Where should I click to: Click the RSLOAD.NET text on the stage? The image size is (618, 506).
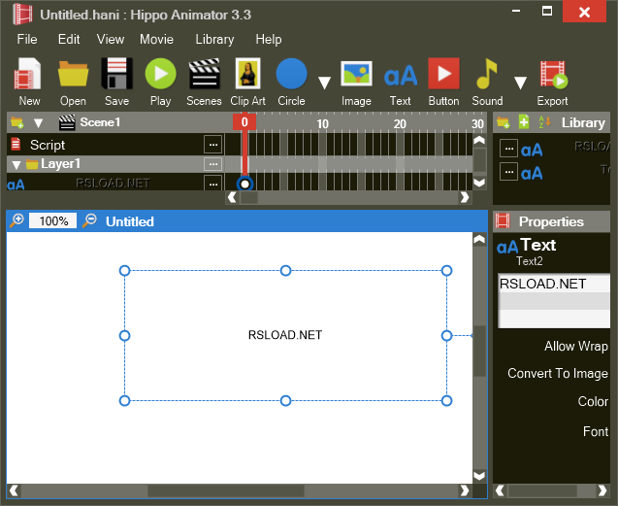pyautogui.click(x=285, y=335)
